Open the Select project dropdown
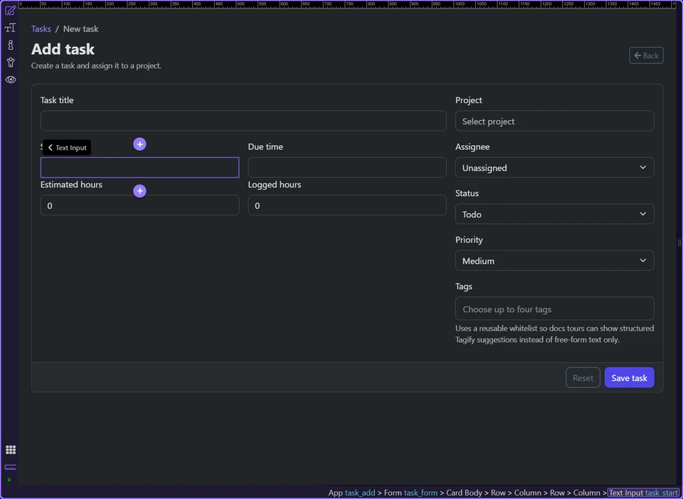 [554, 121]
